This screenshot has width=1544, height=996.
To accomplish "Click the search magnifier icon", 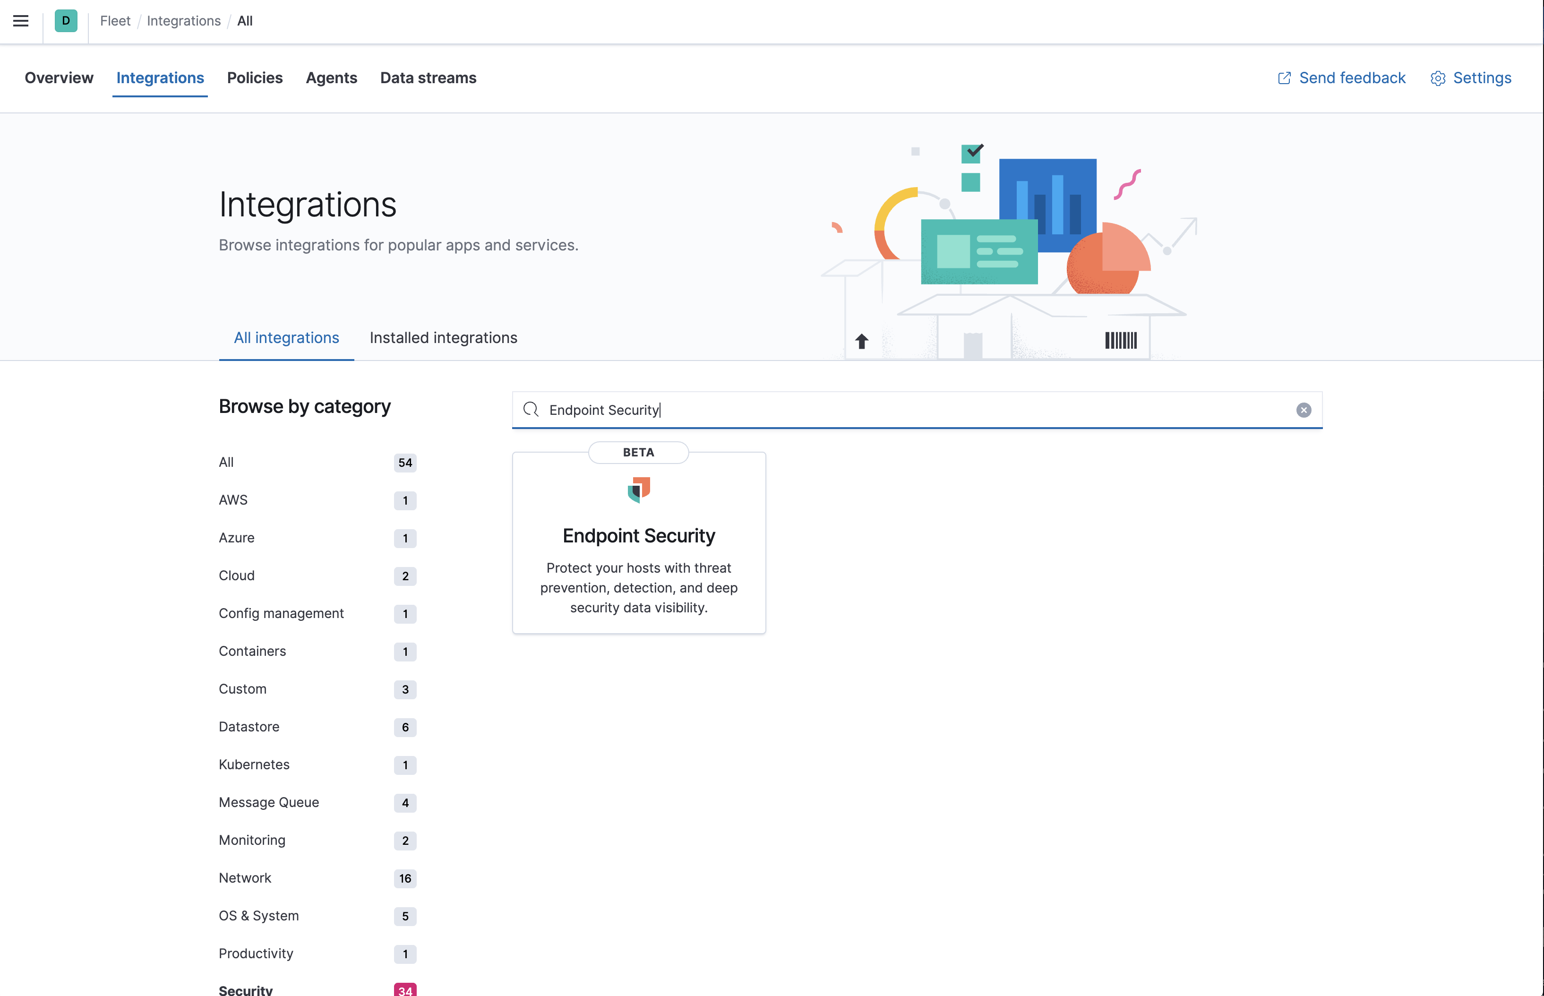I will tap(531, 410).
